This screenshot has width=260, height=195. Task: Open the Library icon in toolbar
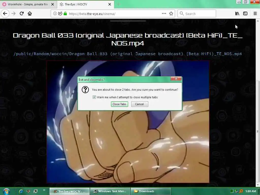click(237, 14)
